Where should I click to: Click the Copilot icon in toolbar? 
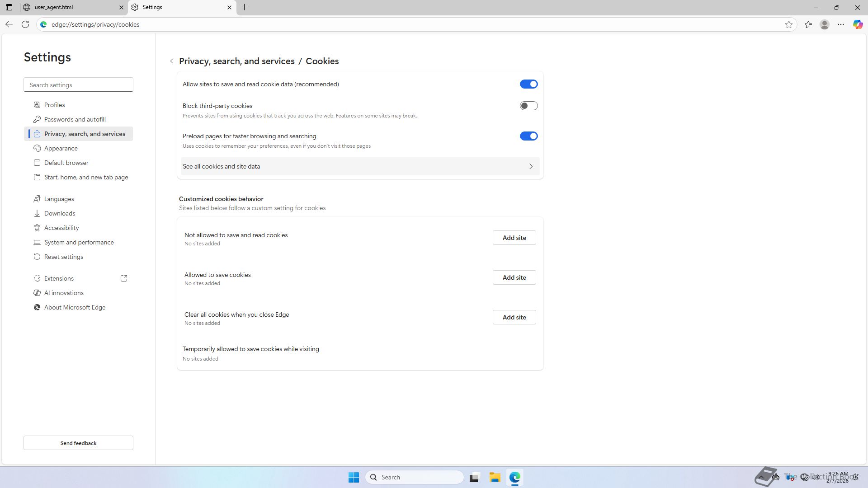tap(858, 24)
